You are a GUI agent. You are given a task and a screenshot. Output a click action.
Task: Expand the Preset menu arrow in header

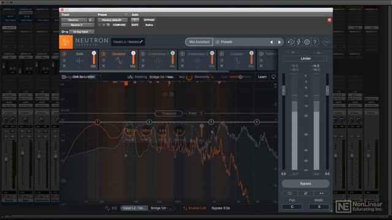tap(126, 15)
